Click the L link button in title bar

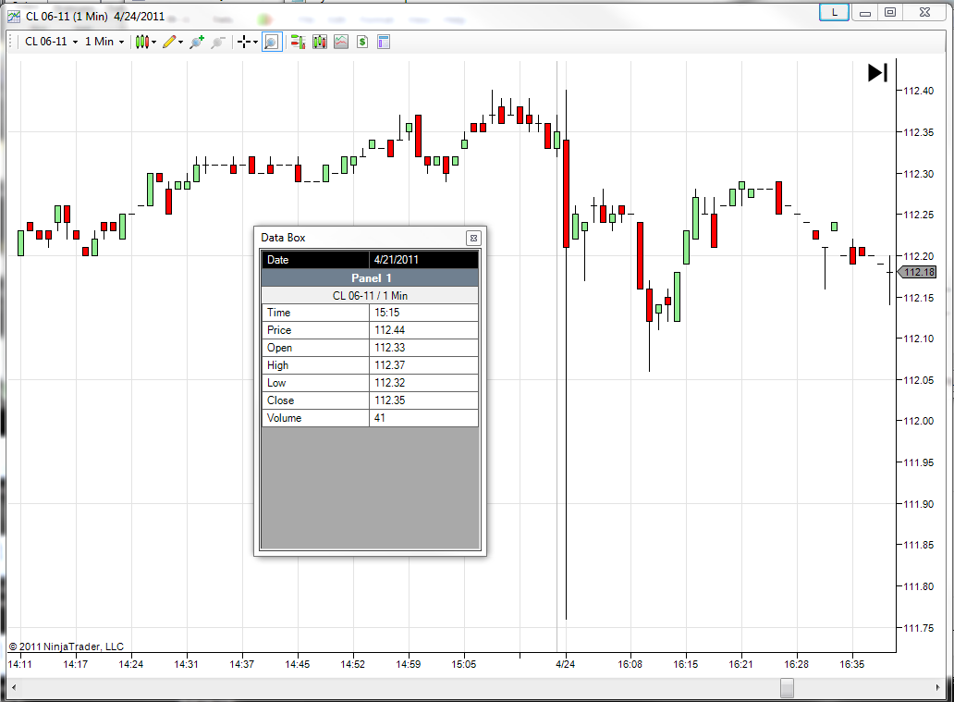[x=834, y=12]
